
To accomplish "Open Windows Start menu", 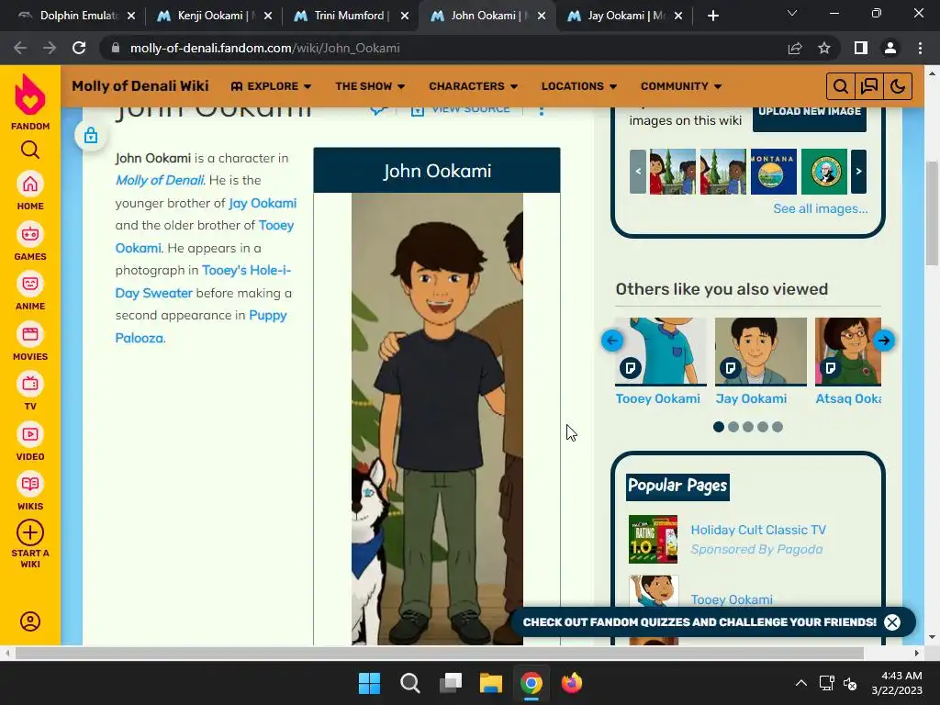I will click(x=369, y=683).
